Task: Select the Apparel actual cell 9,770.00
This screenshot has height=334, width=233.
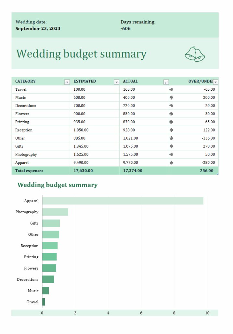Action: click(x=131, y=162)
